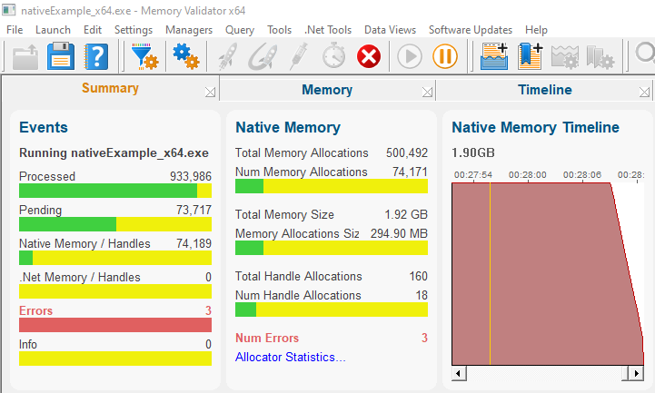655x393 pixels.
Task: Click the 00:28:00 timeline tick label
Action: 527,175
